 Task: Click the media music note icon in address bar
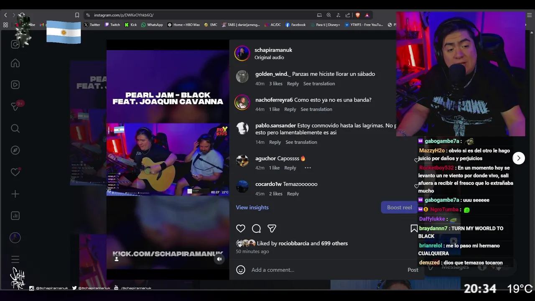point(338,15)
